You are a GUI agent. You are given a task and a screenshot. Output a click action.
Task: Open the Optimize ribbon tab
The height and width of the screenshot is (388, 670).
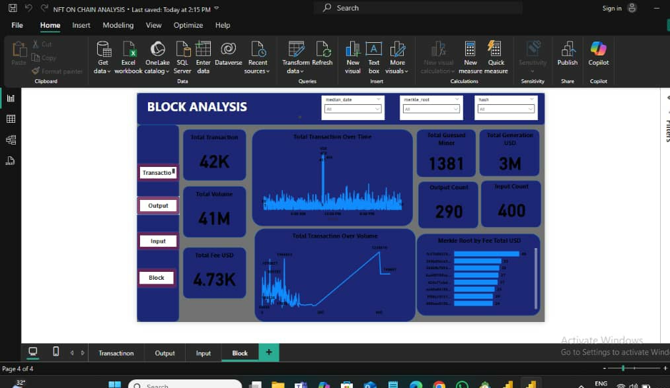tap(188, 25)
